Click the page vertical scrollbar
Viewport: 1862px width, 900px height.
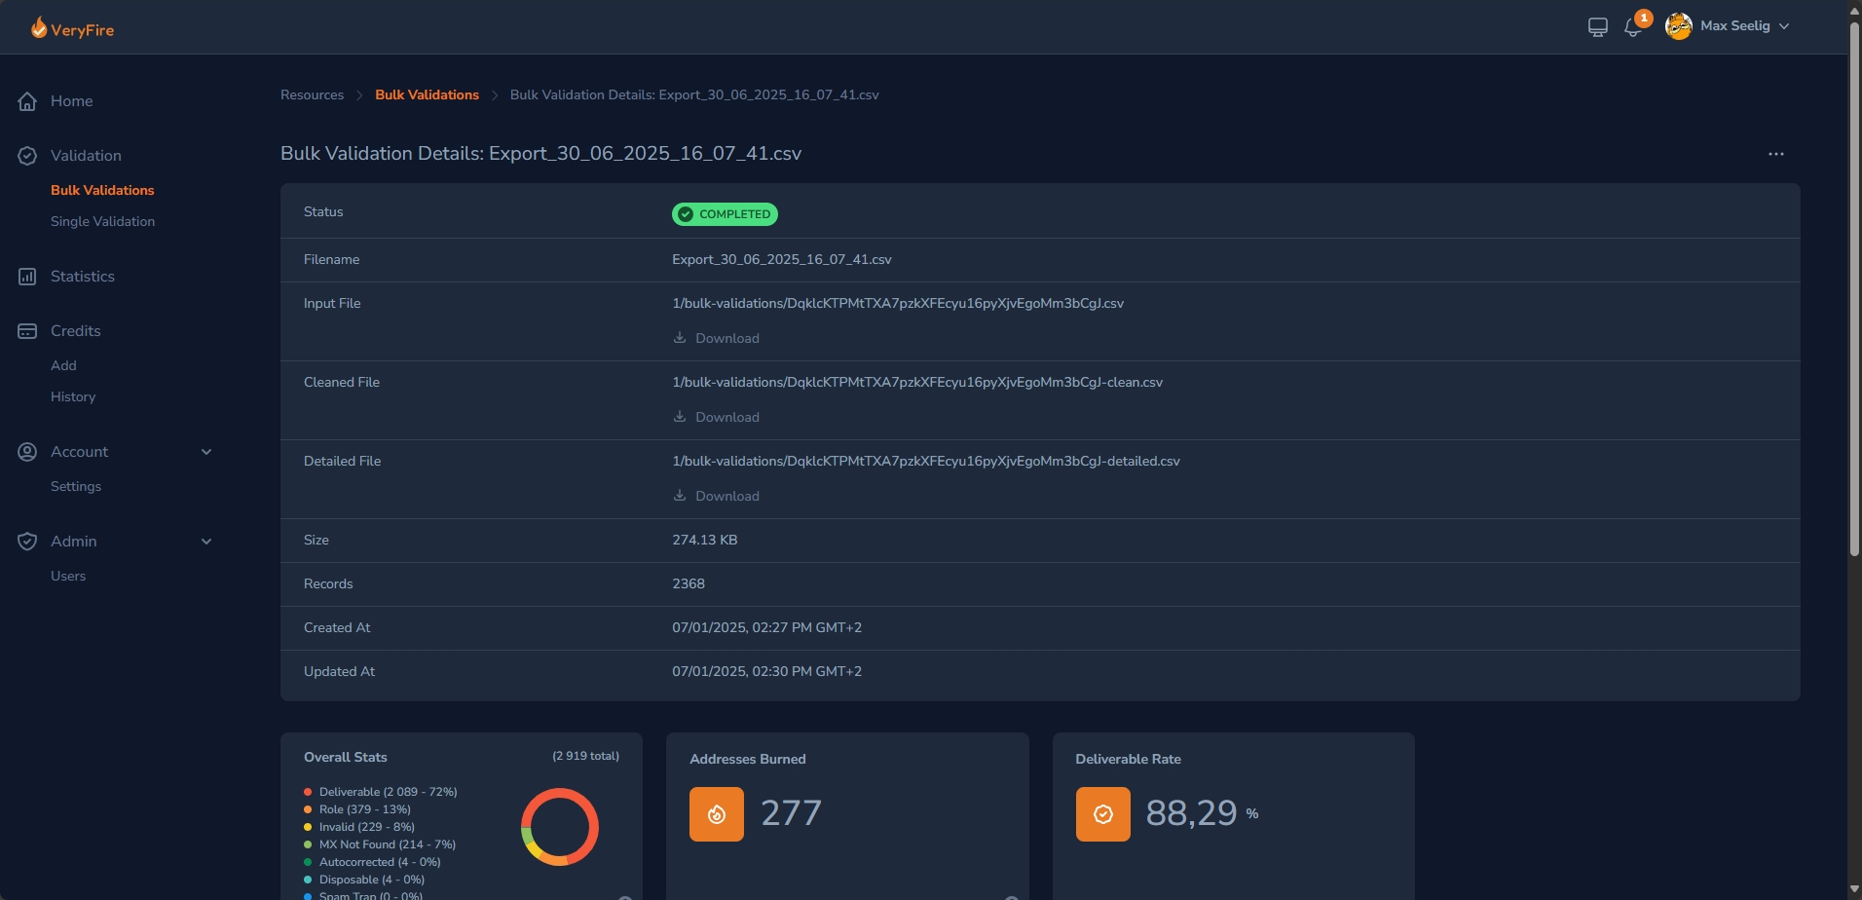click(1854, 288)
